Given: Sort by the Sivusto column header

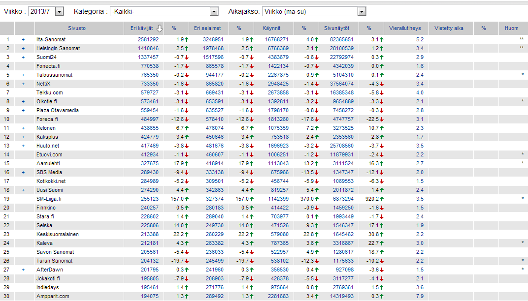Looking at the screenshot, I should pyautogui.click(x=77, y=28).
